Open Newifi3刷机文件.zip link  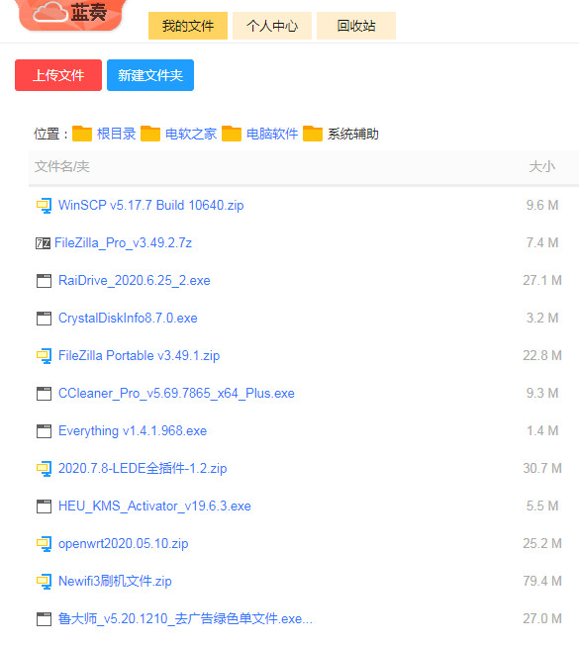coord(115,582)
